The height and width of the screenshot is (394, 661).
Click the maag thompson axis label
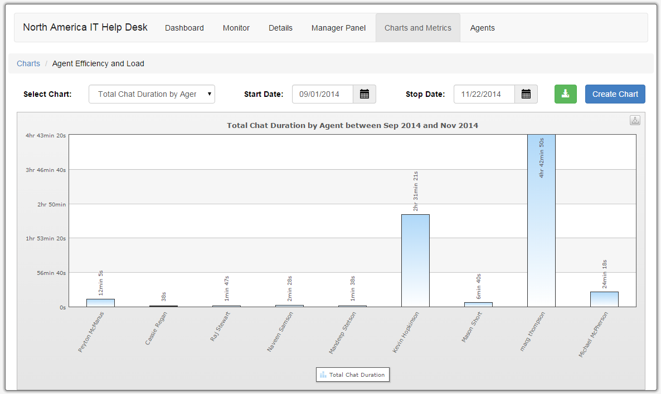tap(532, 332)
